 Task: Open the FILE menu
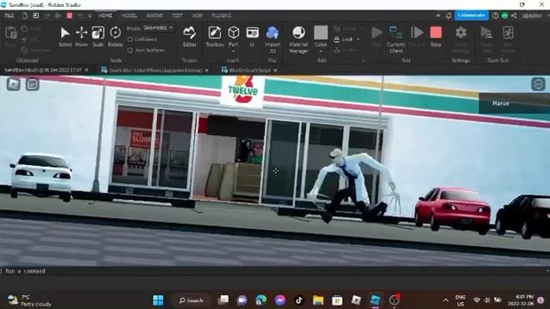[x=9, y=15]
